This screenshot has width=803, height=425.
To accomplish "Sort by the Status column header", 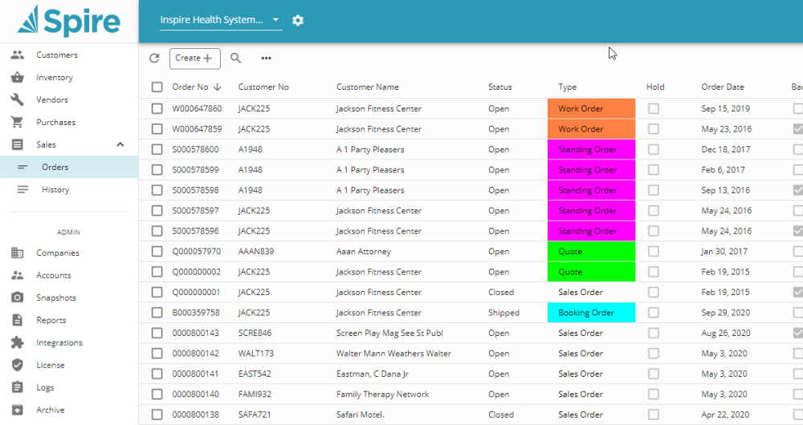I will [x=499, y=87].
